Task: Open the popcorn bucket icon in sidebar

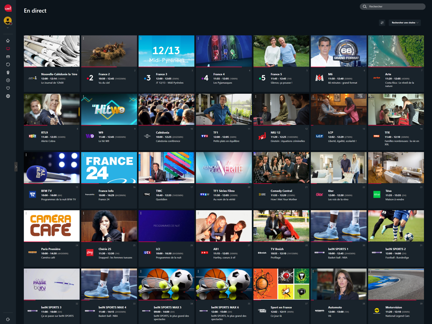Action: click(x=8, y=73)
